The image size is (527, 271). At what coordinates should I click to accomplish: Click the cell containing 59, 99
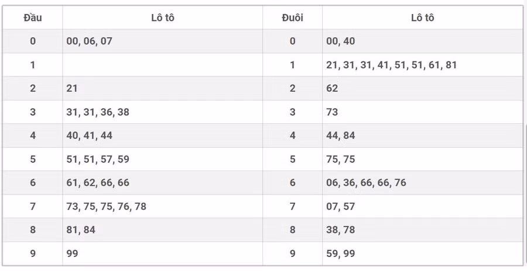click(x=341, y=253)
